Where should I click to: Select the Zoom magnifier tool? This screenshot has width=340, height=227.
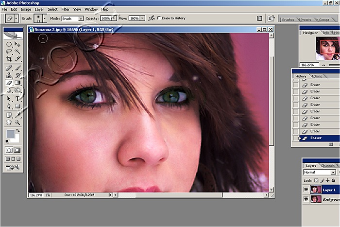pos(17,122)
